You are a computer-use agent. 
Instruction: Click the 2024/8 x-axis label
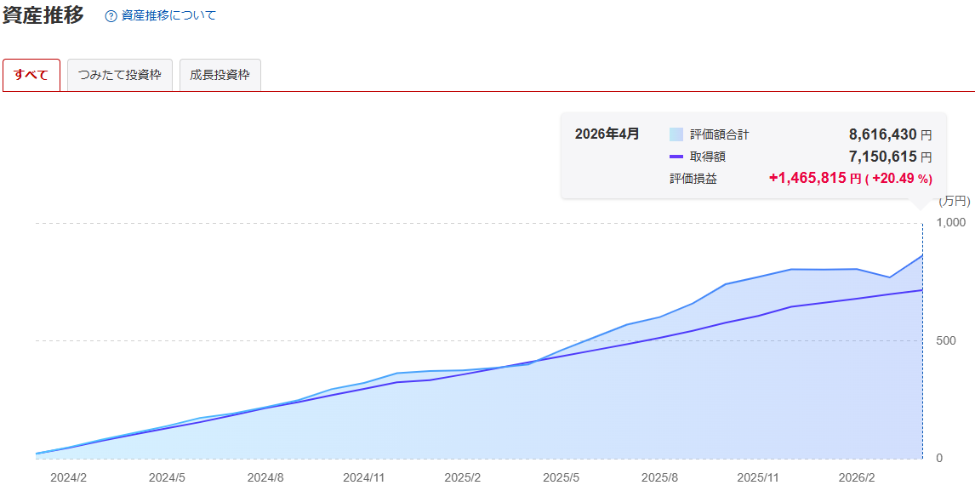pos(265,477)
